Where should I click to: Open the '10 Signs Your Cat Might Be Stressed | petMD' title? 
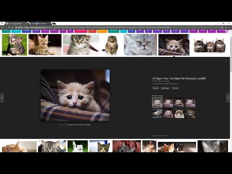179,78
